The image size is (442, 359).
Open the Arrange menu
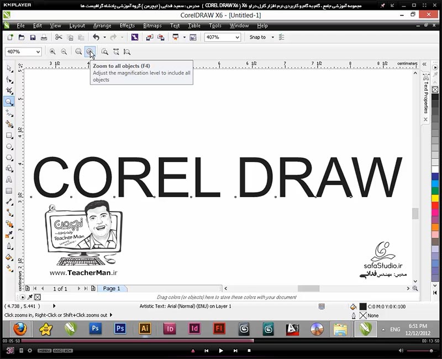(x=102, y=25)
